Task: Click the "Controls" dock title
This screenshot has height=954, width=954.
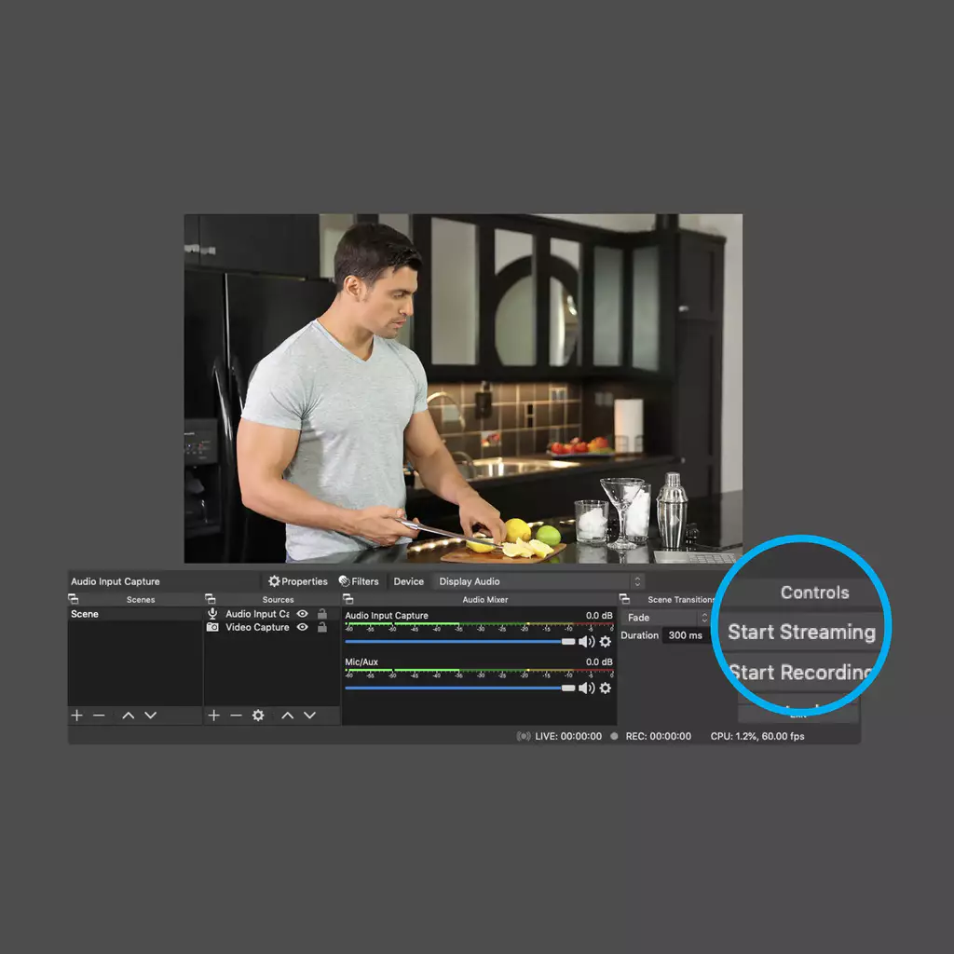Action: (814, 592)
